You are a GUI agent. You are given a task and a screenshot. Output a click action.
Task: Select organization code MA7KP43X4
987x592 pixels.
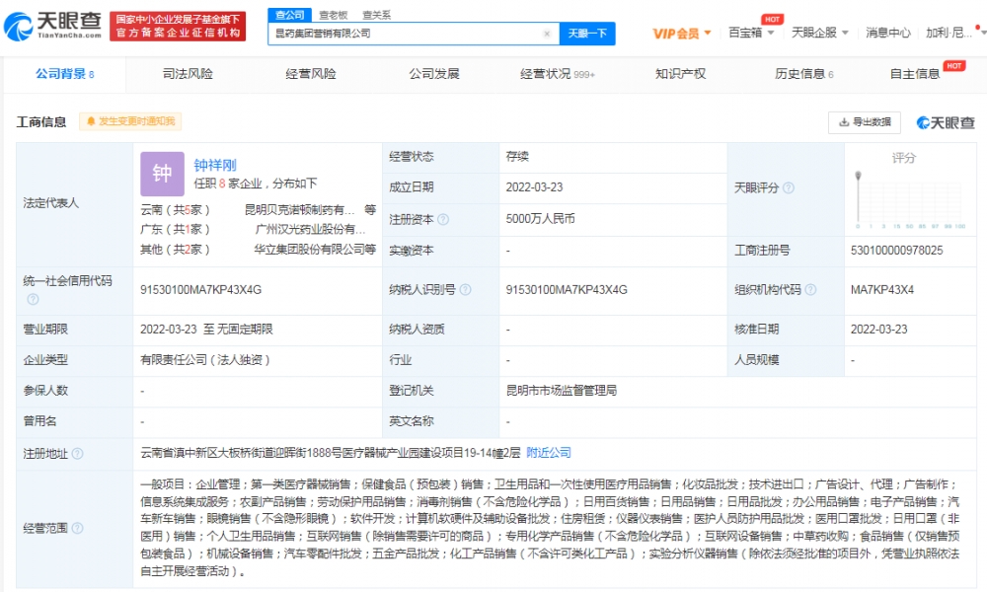point(881,290)
